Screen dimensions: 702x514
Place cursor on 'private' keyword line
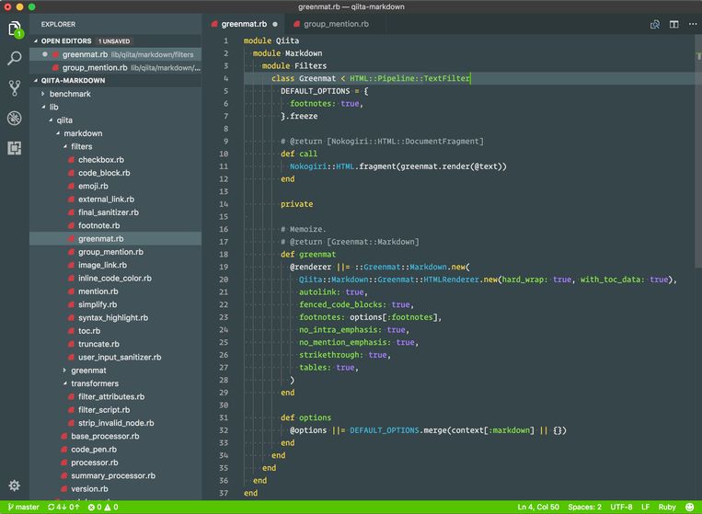point(296,204)
